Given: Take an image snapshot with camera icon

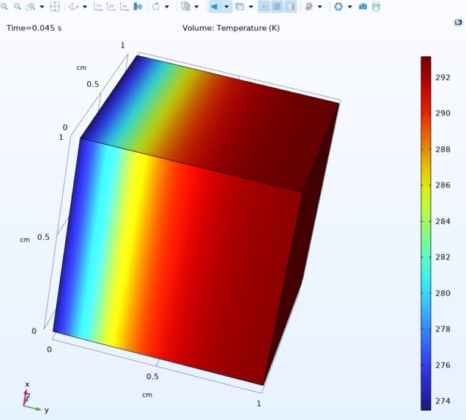Looking at the screenshot, I should pos(363,6).
